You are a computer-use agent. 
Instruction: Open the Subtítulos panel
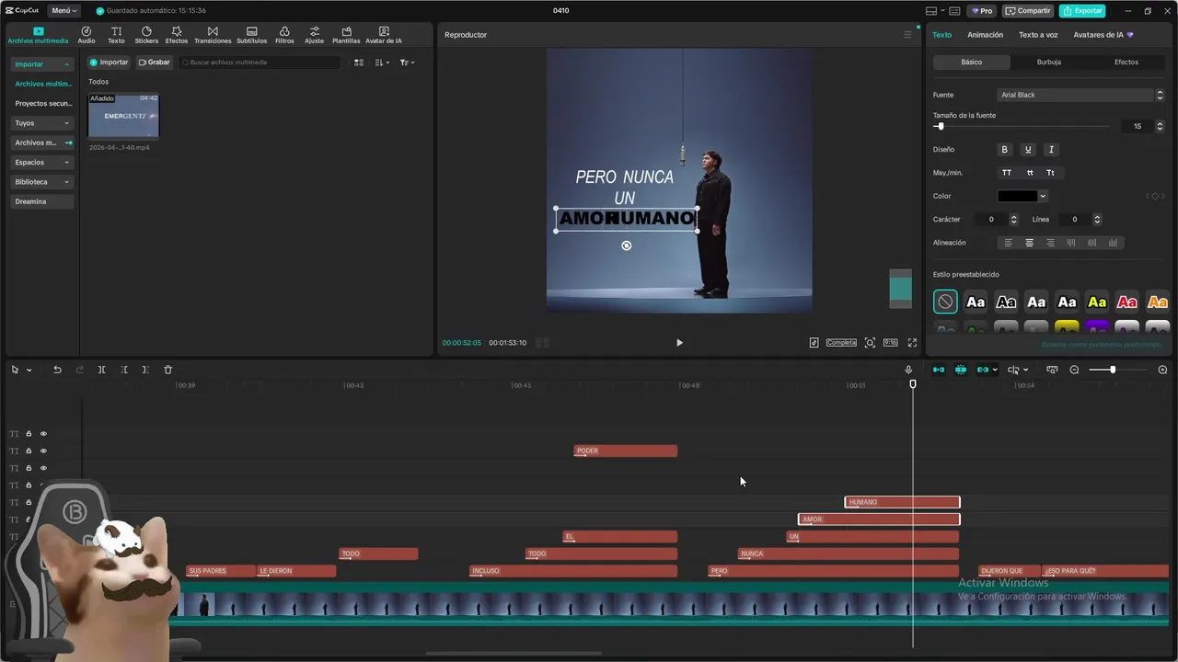coord(251,35)
